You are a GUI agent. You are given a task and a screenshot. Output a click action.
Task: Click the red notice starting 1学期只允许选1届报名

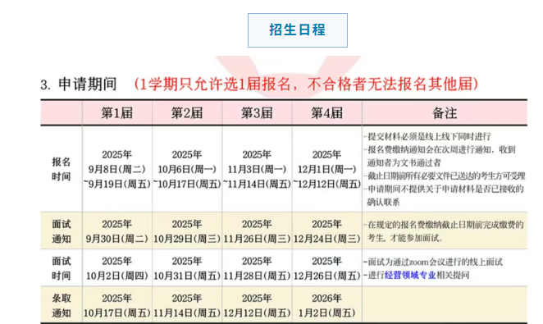tap(307, 84)
